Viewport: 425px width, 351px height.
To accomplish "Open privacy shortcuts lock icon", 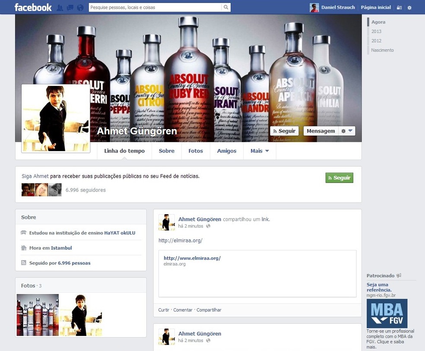I will (399, 8).
